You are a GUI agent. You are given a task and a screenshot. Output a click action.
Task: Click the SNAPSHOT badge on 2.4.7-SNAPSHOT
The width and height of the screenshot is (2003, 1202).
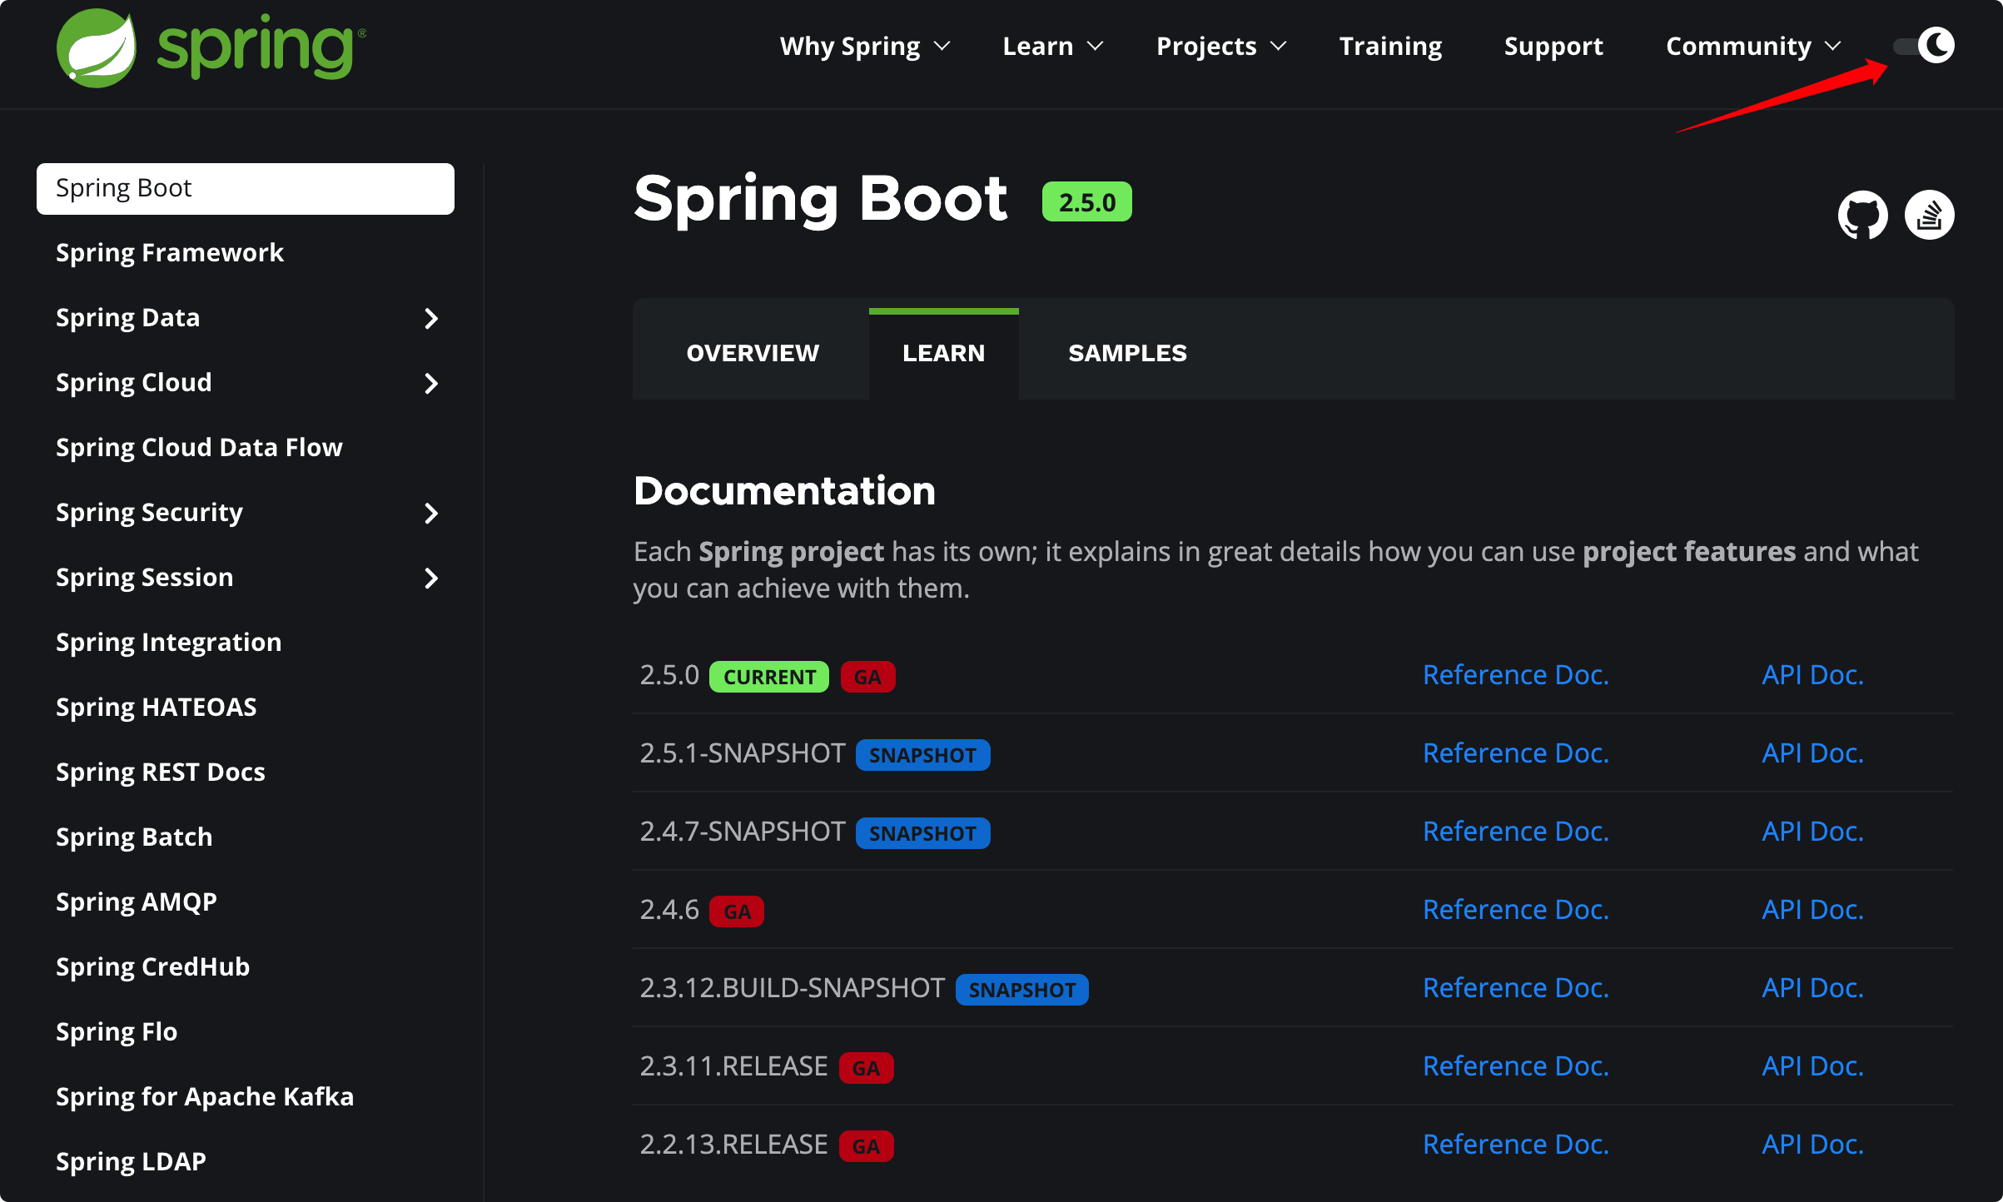click(922, 833)
